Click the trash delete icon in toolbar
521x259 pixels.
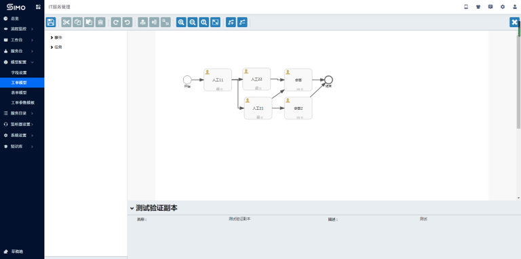100,22
